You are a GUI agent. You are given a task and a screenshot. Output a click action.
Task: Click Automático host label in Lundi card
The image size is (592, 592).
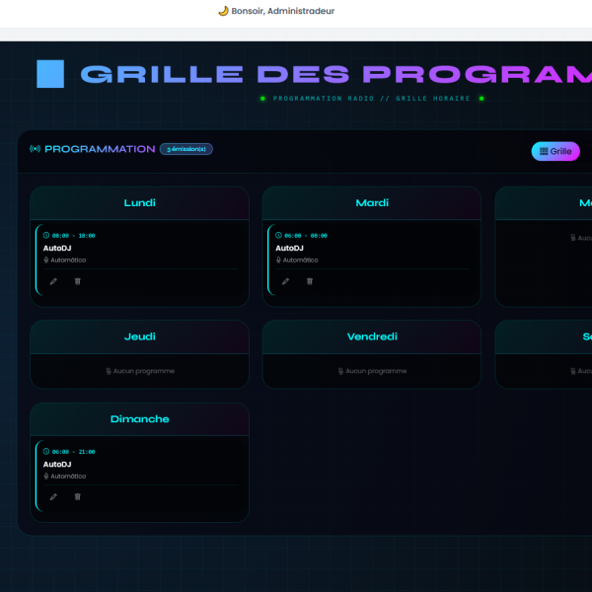point(68,260)
